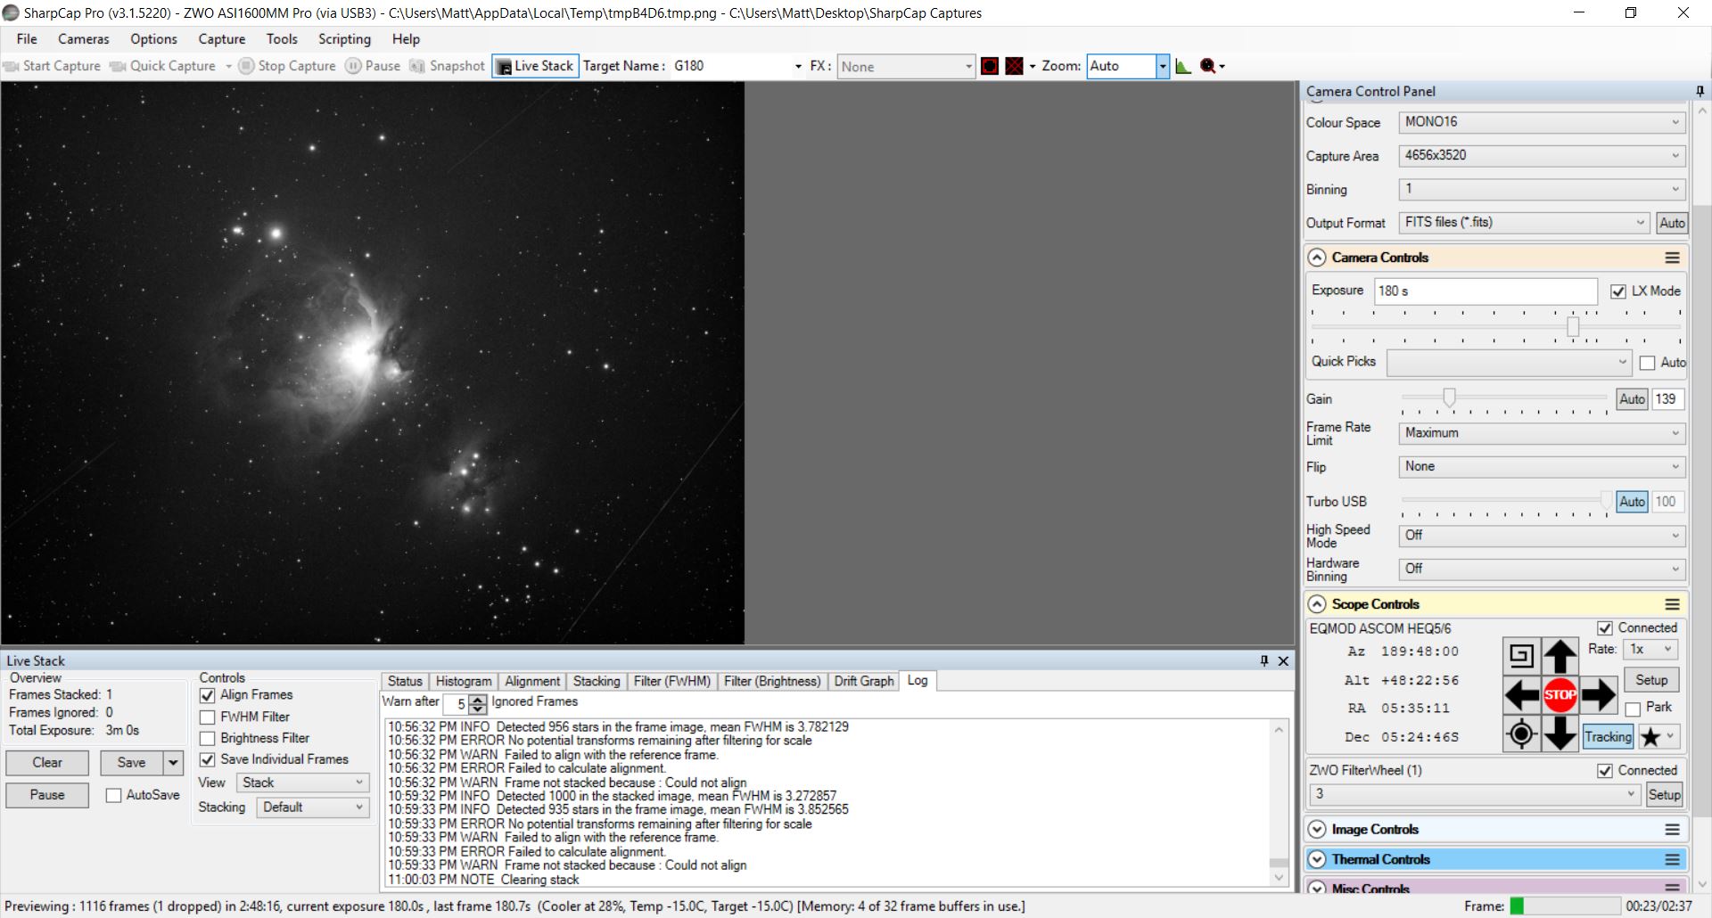1712x918 pixels.
Task: Enable the Brightness Filter checkbox
Action: click(208, 739)
